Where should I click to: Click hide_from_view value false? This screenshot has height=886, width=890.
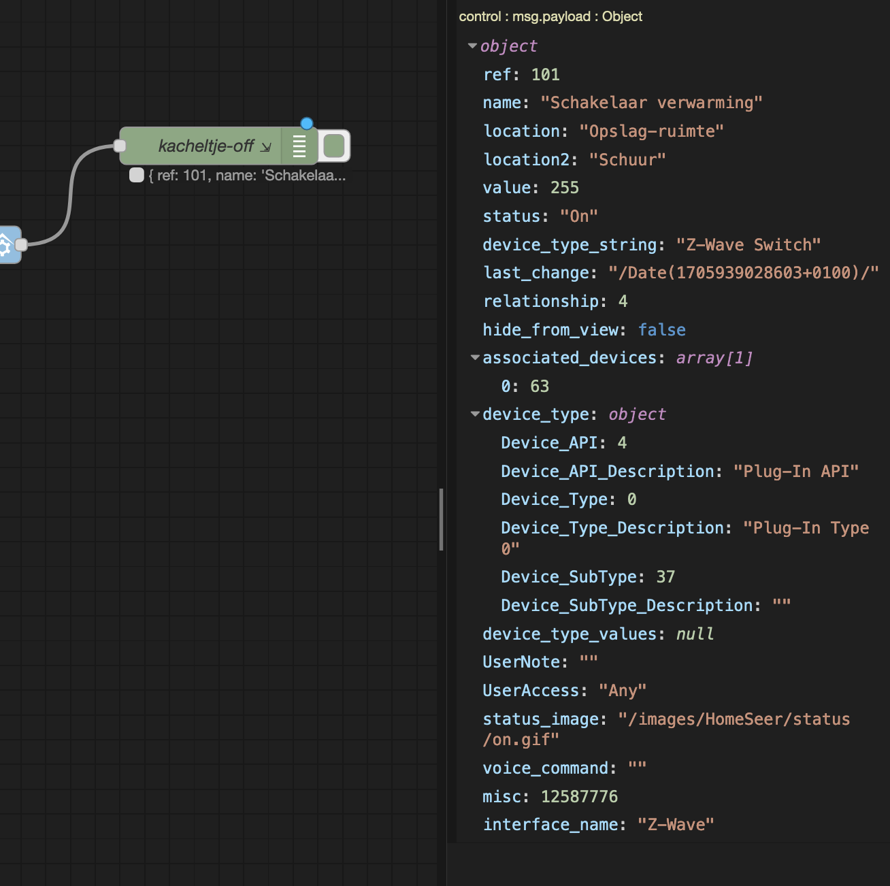click(661, 330)
